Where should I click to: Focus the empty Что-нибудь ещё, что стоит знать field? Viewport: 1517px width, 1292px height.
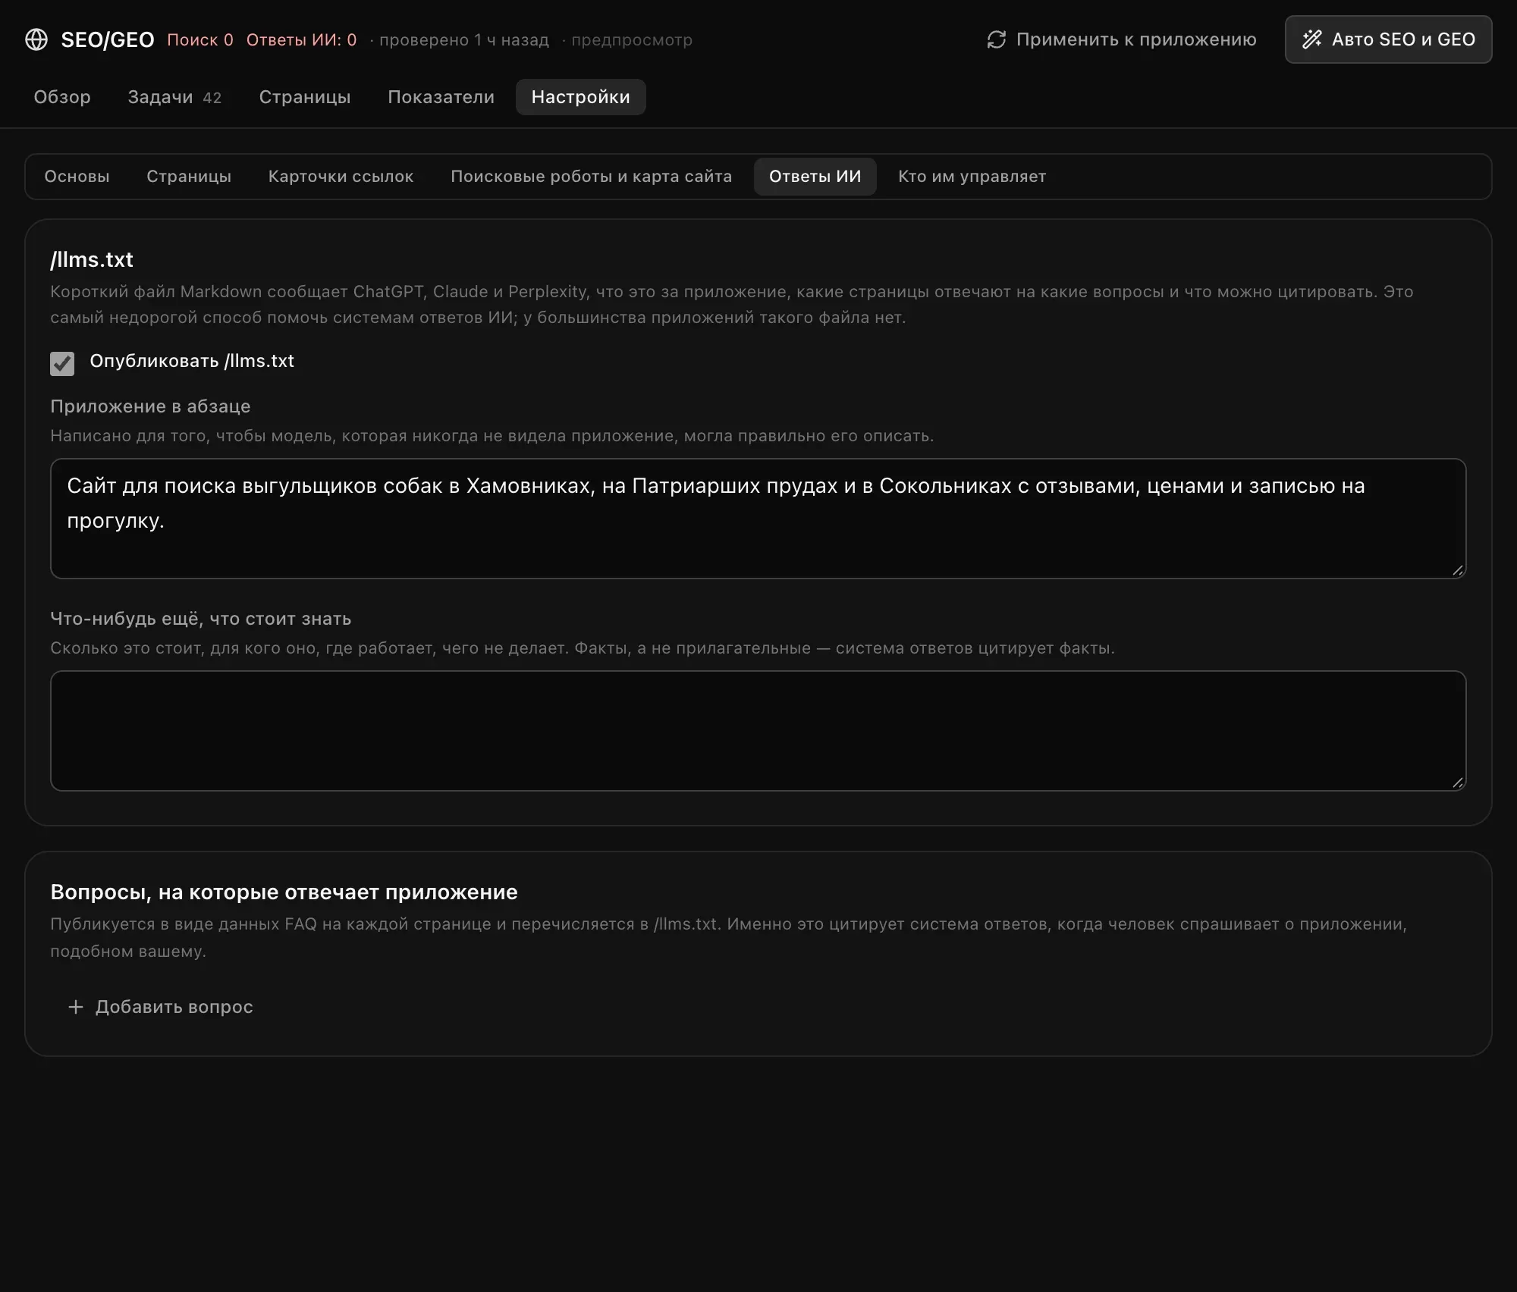758,731
